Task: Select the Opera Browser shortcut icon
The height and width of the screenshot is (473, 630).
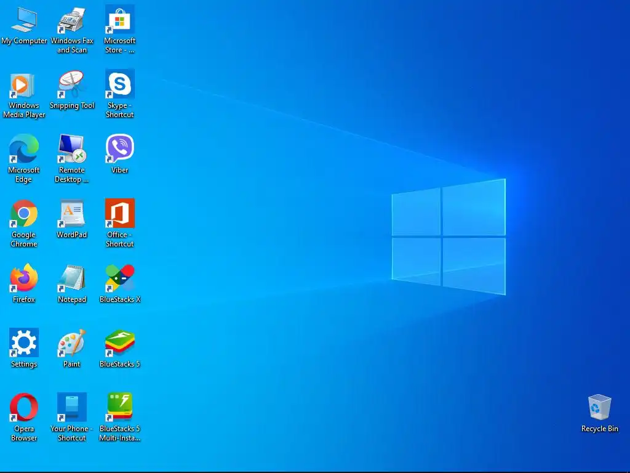Action: coord(24,407)
